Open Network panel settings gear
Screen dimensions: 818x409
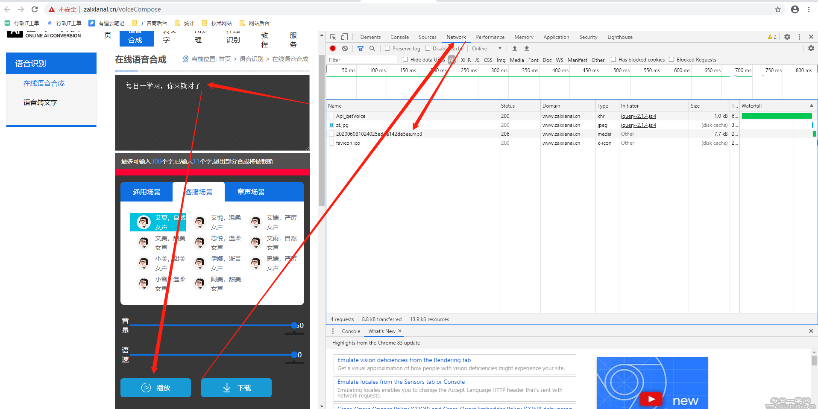tap(811, 49)
